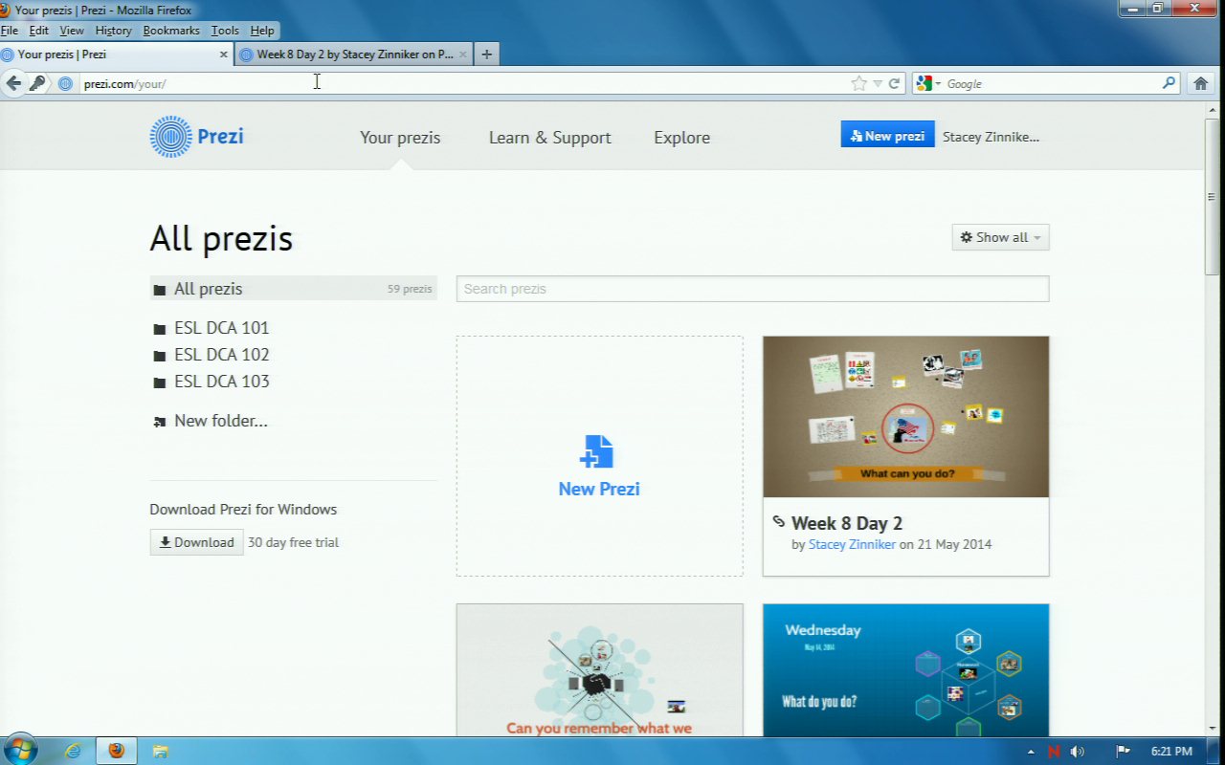The image size is (1225, 765).
Task: Open the Firefox home page icon
Action: click(x=1201, y=83)
